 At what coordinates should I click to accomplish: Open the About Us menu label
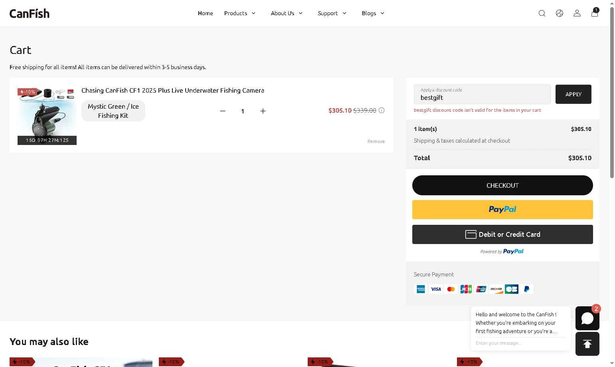[x=283, y=13]
